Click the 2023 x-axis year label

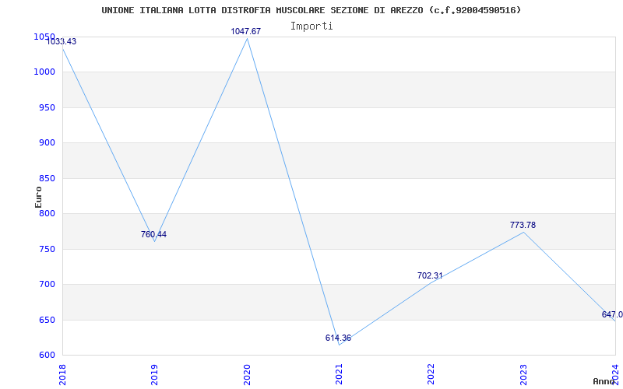(523, 374)
